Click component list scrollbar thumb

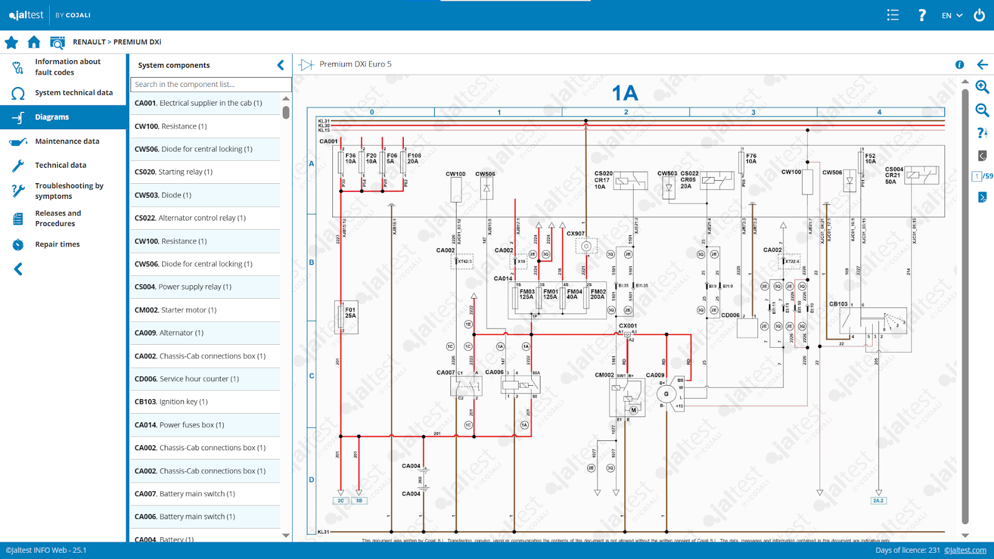[286, 112]
